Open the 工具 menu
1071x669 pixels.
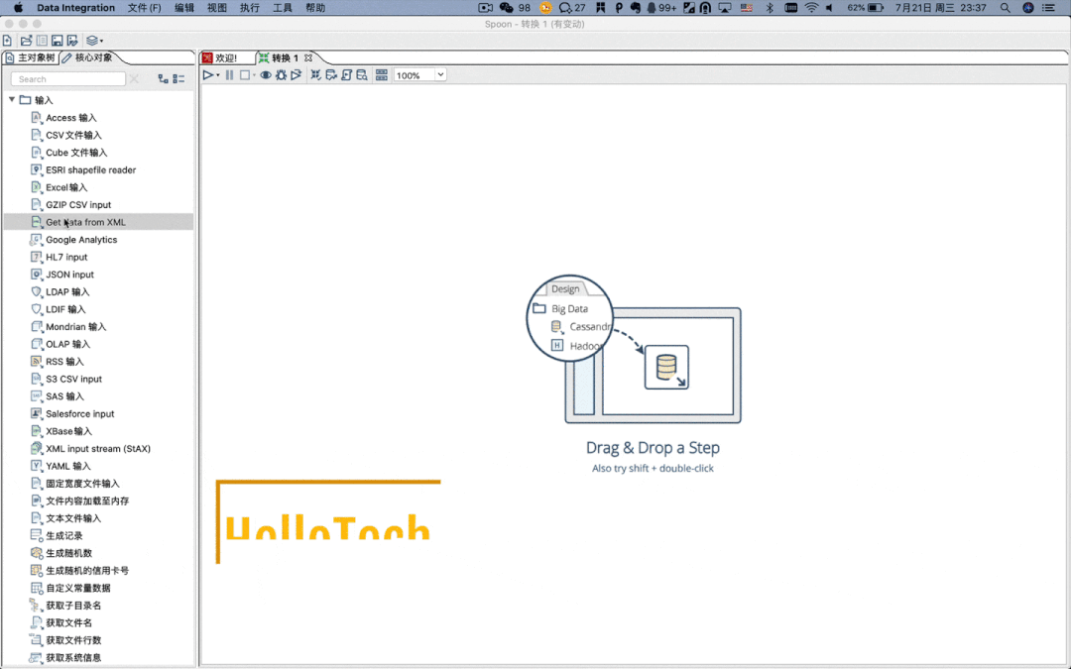pyautogui.click(x=282, y=8)
